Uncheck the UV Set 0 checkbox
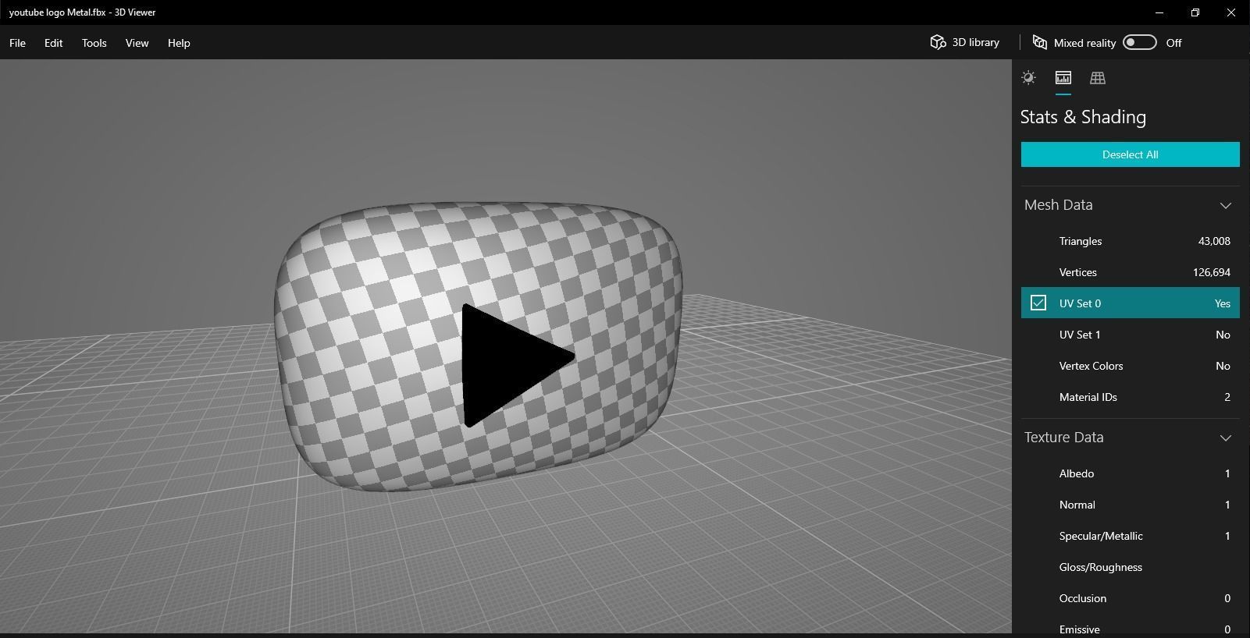The height and width of the screenshot is (638, 1250). pyautogui.click(x=1038, y=303)
